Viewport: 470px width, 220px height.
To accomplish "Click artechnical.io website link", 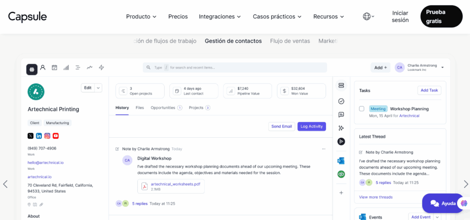I will [x=39, y=177].
